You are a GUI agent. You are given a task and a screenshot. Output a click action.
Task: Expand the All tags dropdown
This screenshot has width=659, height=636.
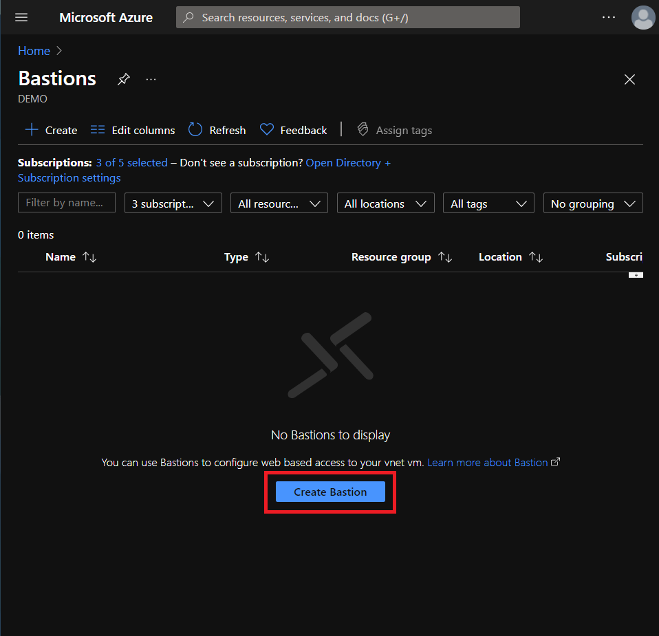(x=488, y=204)
